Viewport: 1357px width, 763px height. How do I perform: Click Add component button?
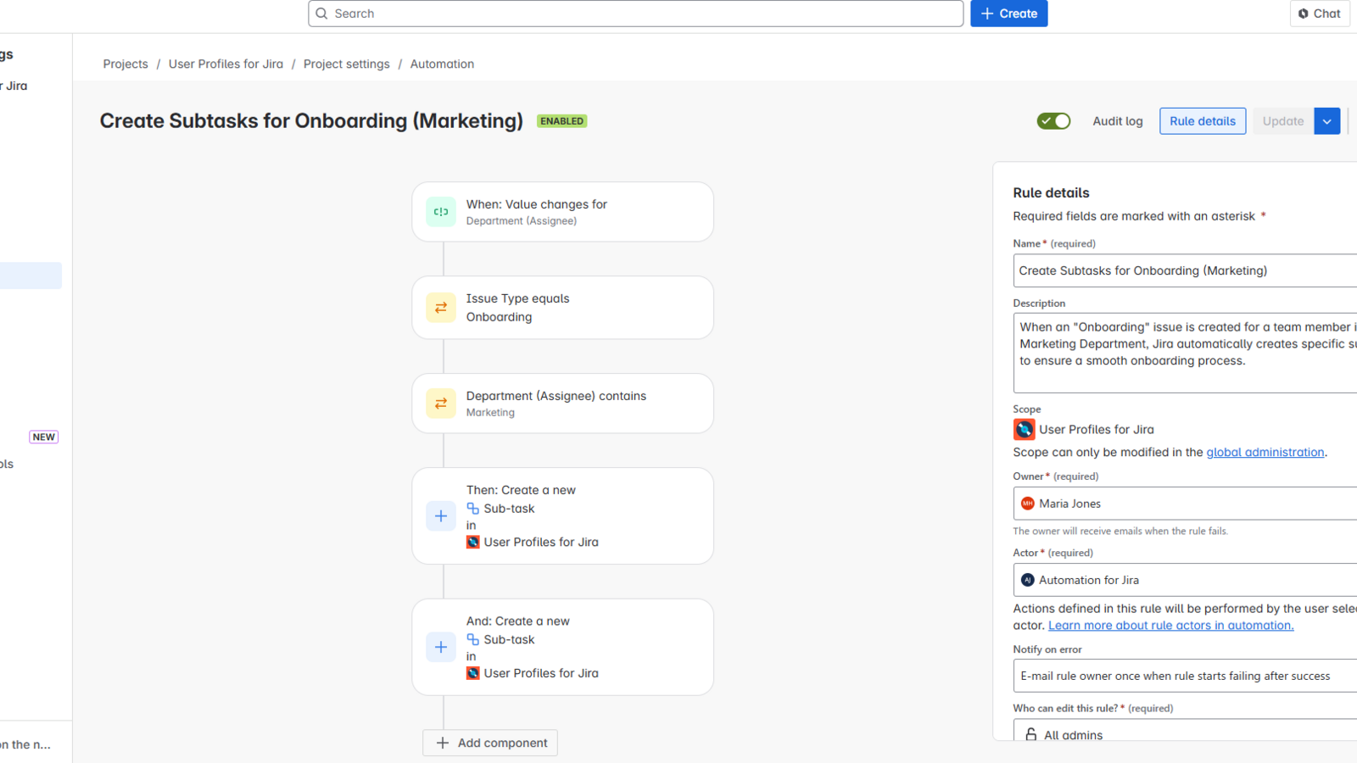(490, 743)
